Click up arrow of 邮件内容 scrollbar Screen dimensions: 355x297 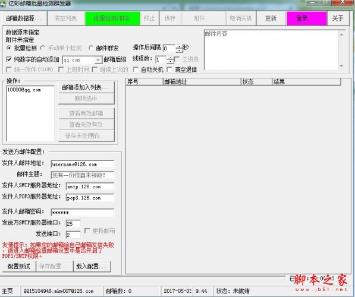point(341,34)
